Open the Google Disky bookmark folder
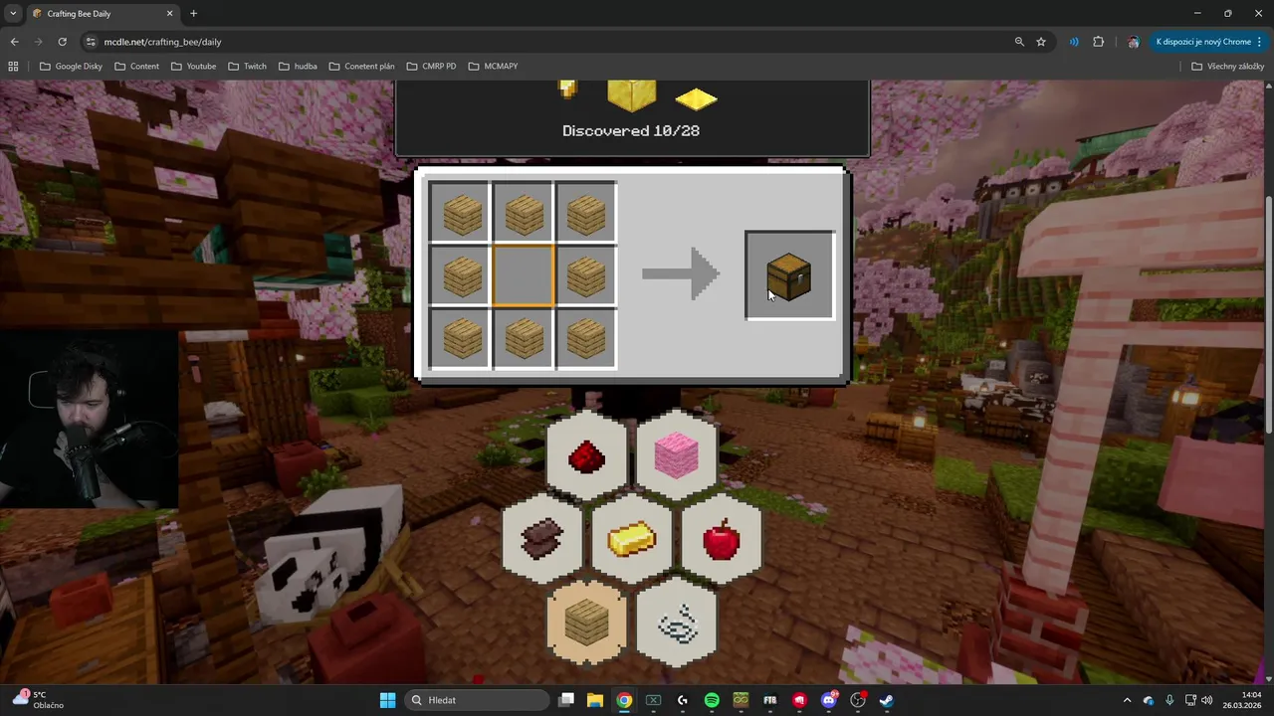 coord(71,66)
